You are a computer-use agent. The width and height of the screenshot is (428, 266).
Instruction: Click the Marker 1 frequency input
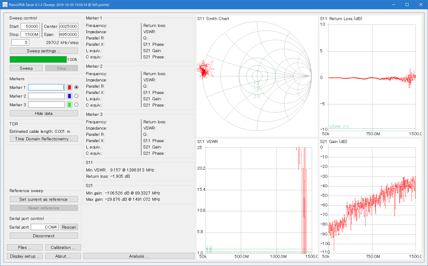click(x=46, y=87)
